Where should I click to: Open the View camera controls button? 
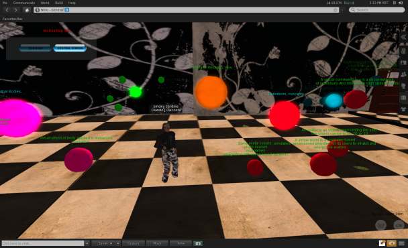tap(181, 243)
